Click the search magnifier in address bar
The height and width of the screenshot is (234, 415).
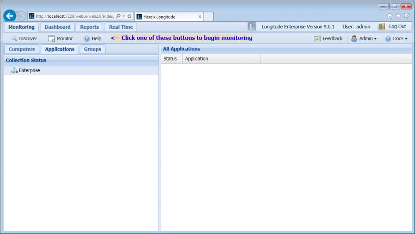[x=118, y=16]
